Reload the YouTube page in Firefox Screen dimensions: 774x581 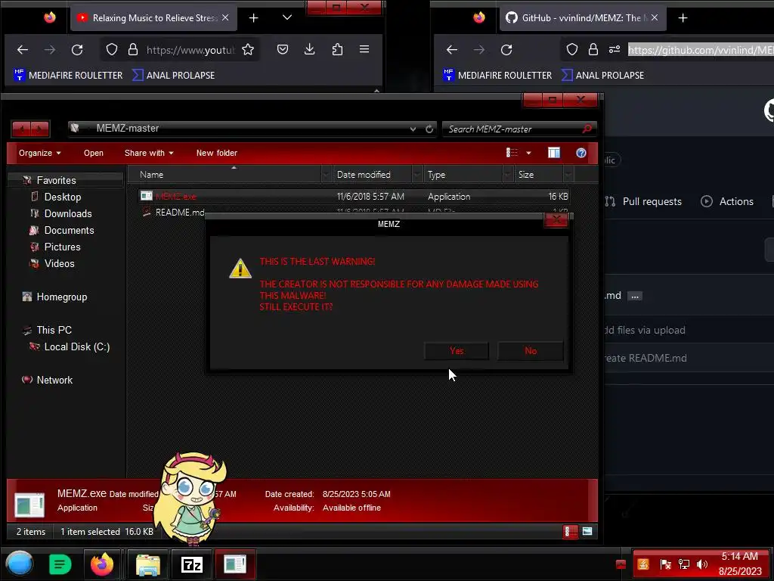(77, 49)
